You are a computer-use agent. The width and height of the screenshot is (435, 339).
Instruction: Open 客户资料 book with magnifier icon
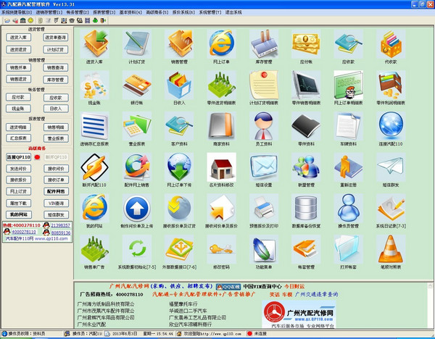click(179, 126)
